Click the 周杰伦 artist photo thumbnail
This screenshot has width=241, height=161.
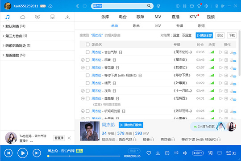point(90,131)
